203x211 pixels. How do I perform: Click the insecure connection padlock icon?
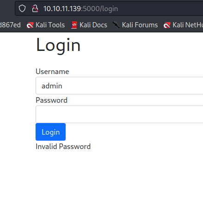[35, 8]
